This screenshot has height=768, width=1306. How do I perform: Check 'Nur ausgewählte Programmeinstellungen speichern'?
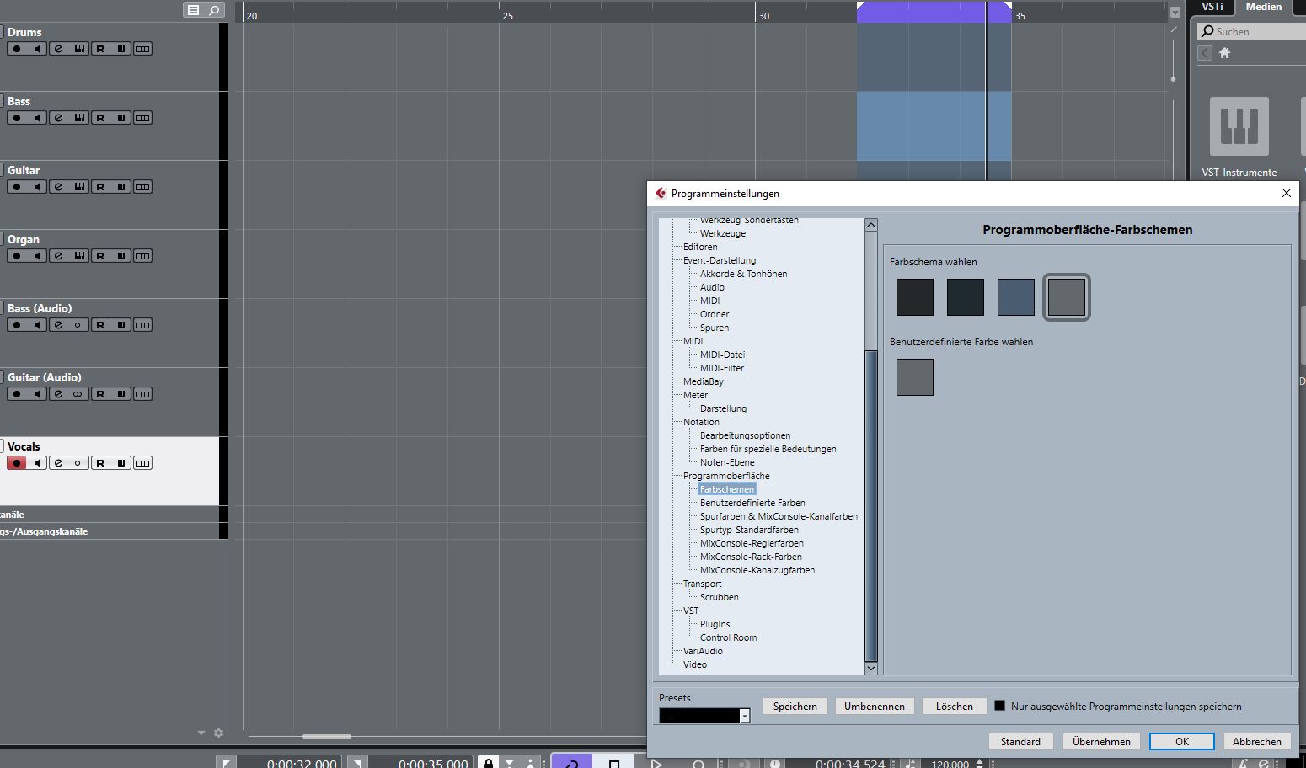click(x=1000, y=706)
